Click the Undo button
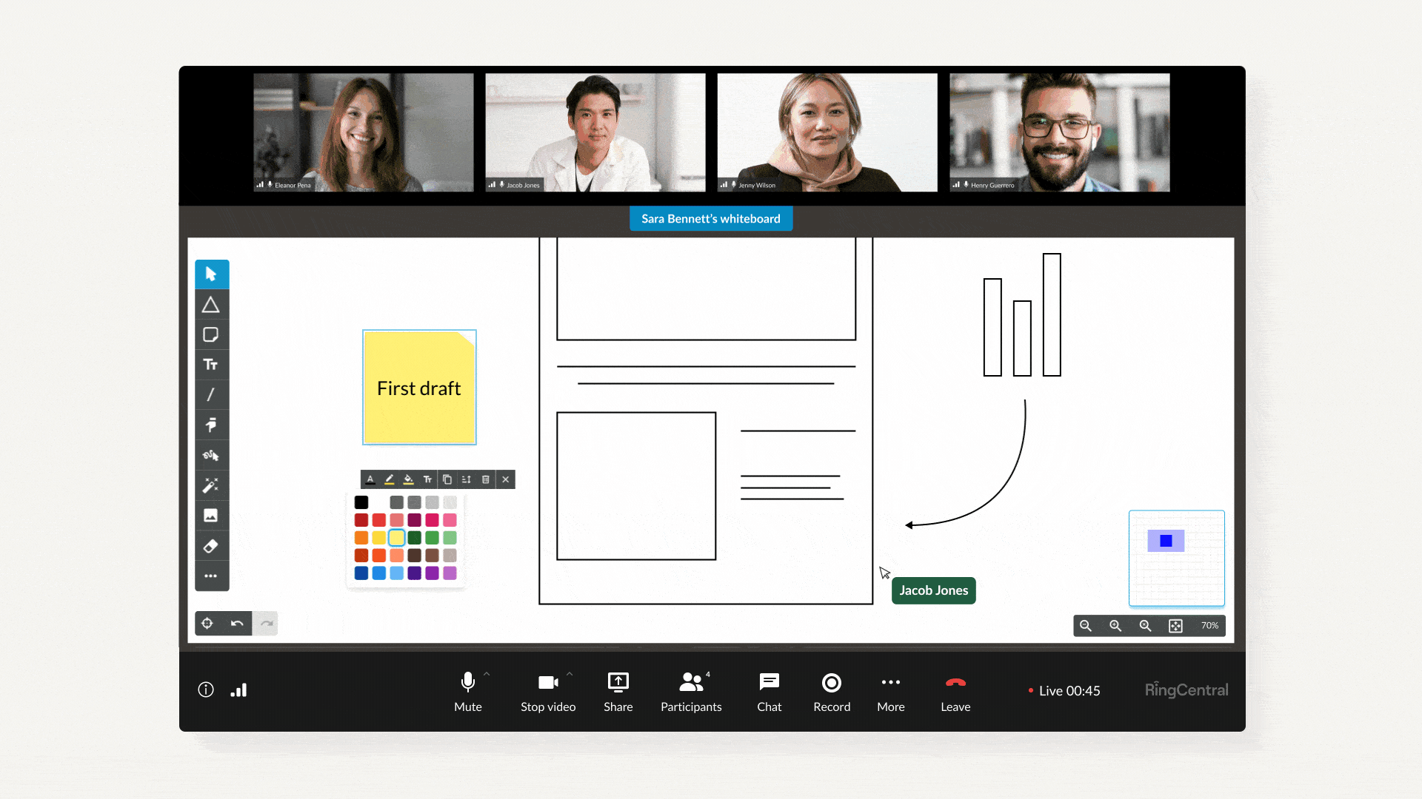1422x799 pixels. (236, 624)
